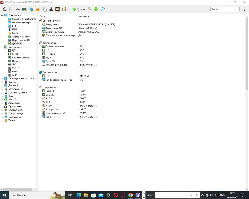This screenshot has width=249, height=199.
Task: Click the magnifier search icon in toolbar
Action: 103,9
